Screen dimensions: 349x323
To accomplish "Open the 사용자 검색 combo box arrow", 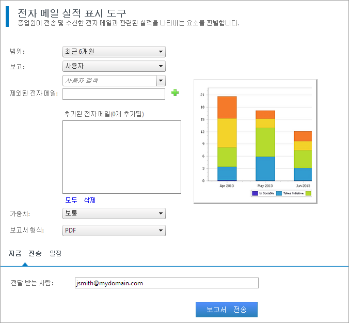I will pos(161,81).
